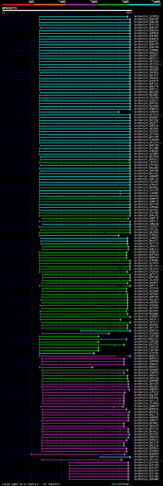Open the UniRef100_C5WTK4 hit label
Viewport: 163px width, 486px height.
[x=146, y=373]
